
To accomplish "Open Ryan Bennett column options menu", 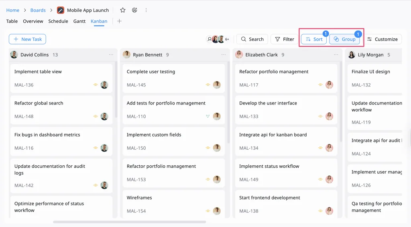I will pyautogui.click(x=224, y=55).
